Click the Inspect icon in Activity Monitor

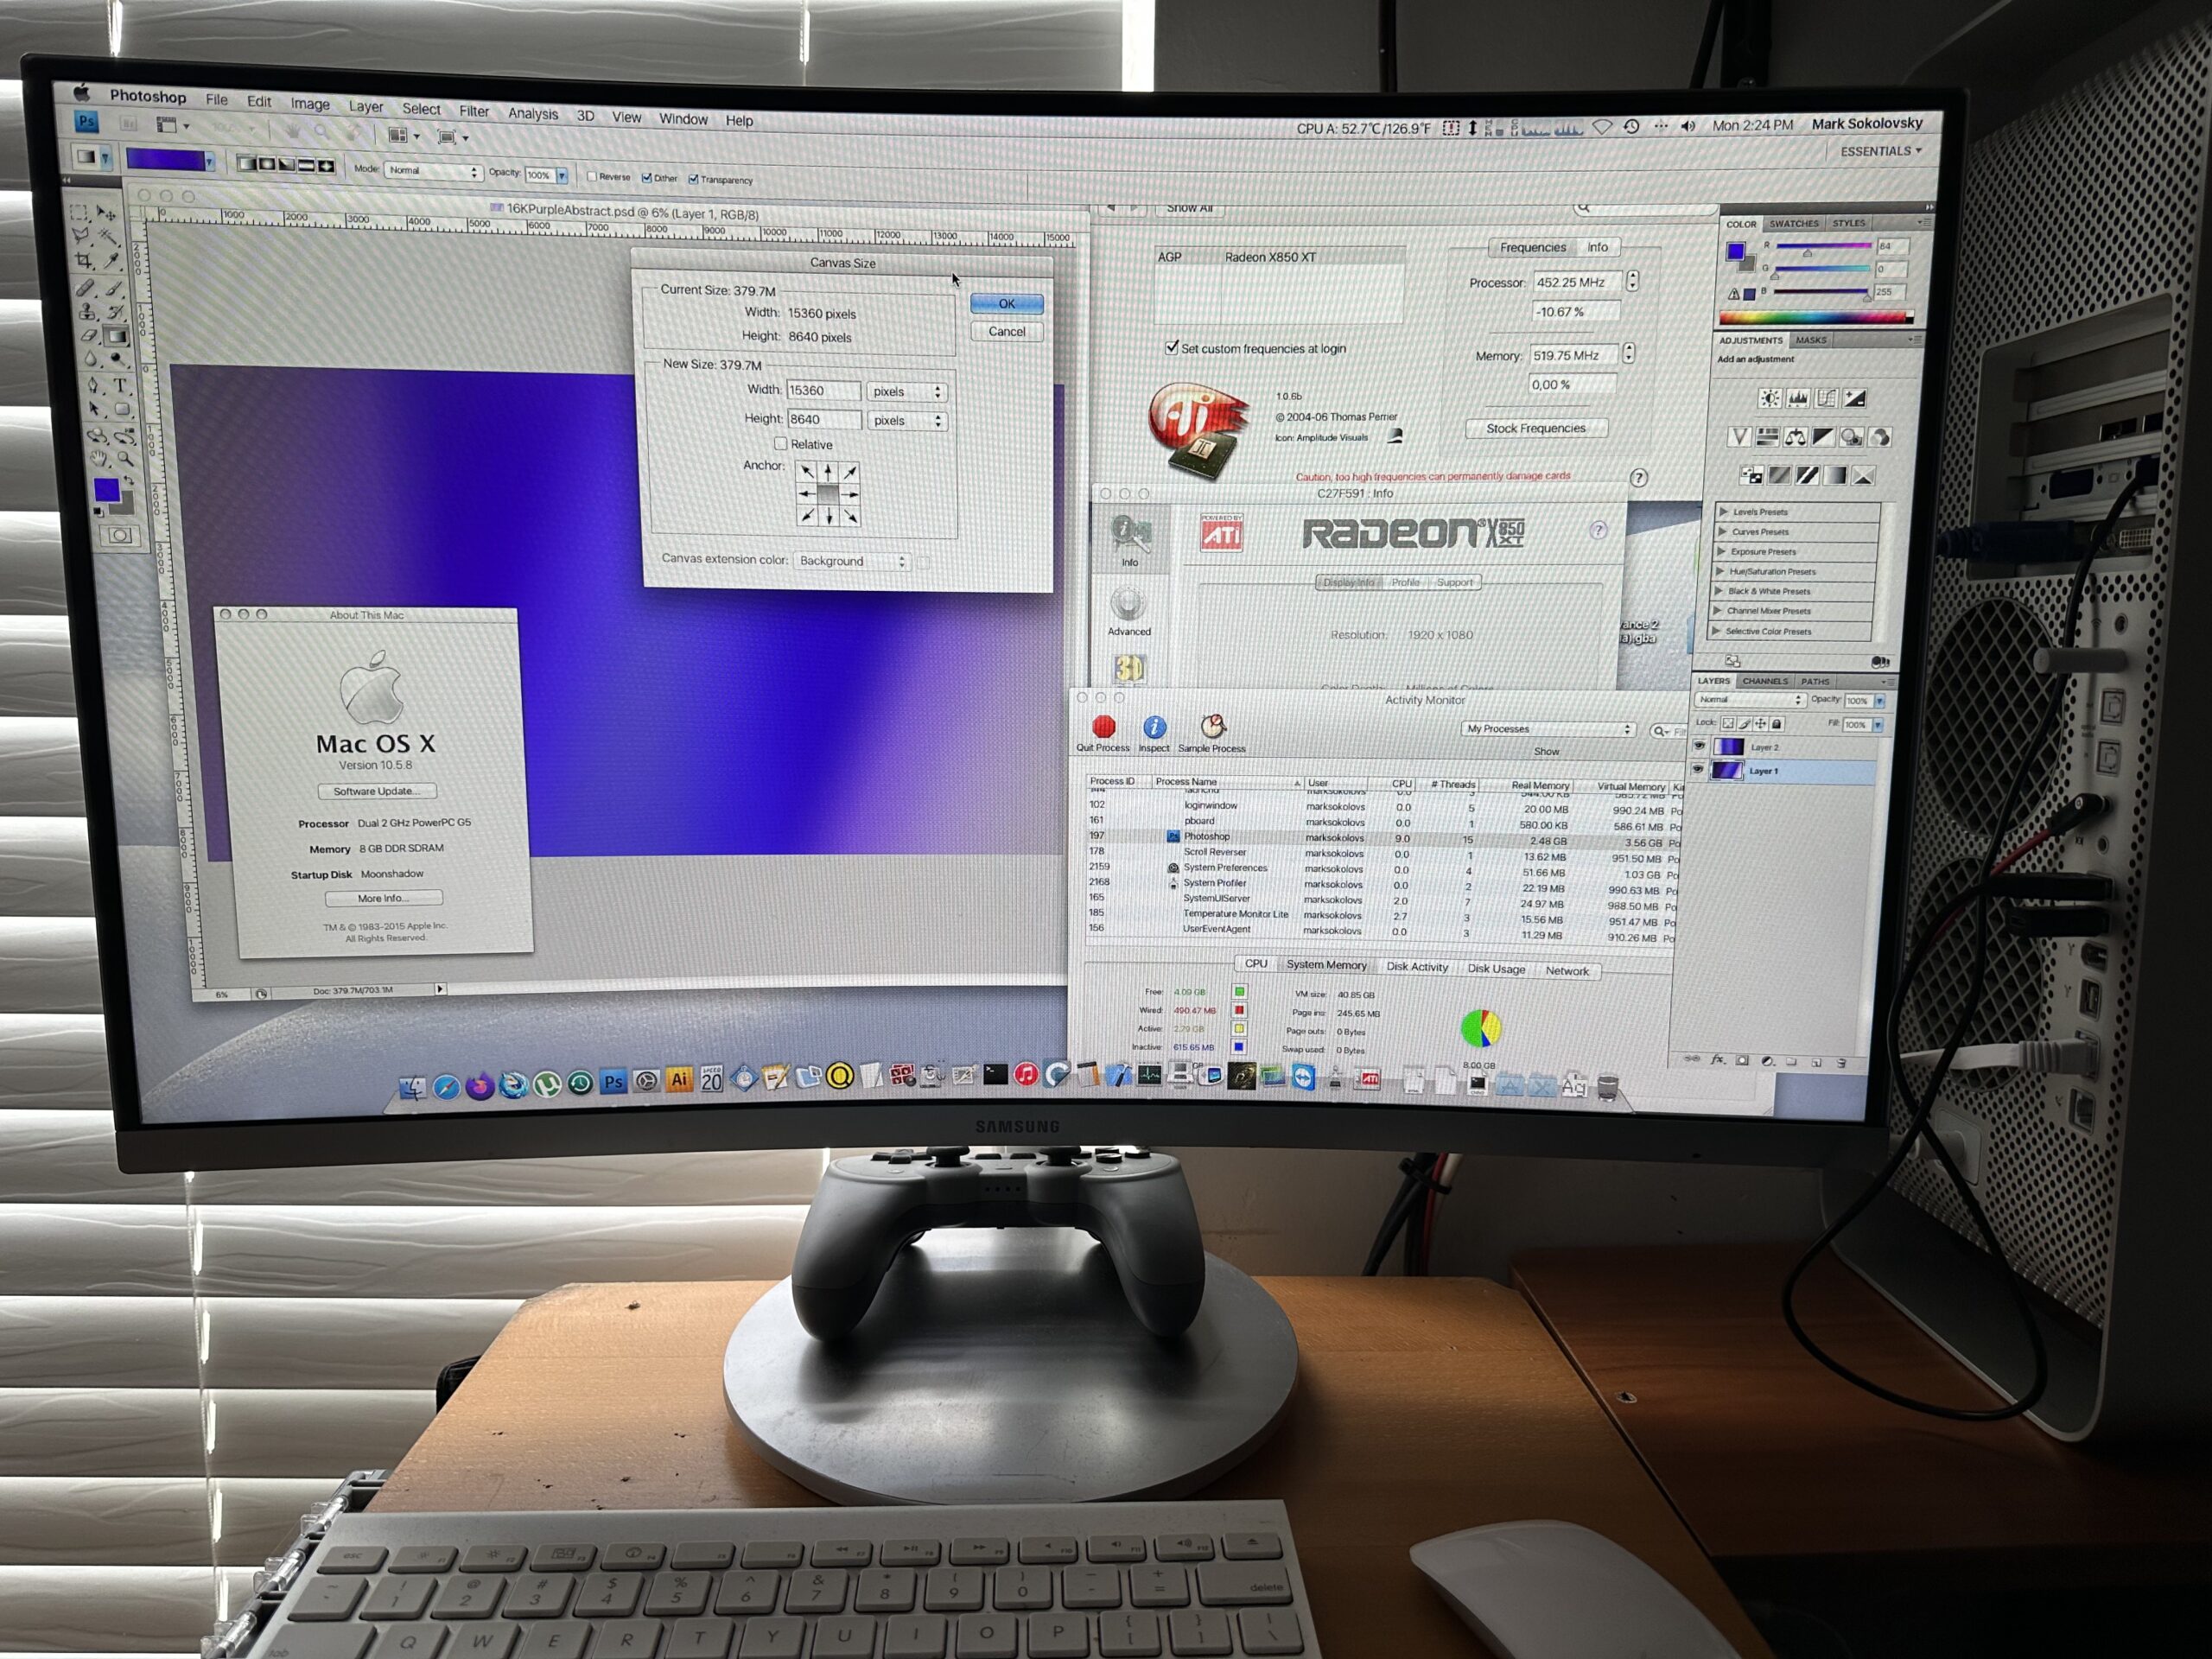[x=1154, y=728]
